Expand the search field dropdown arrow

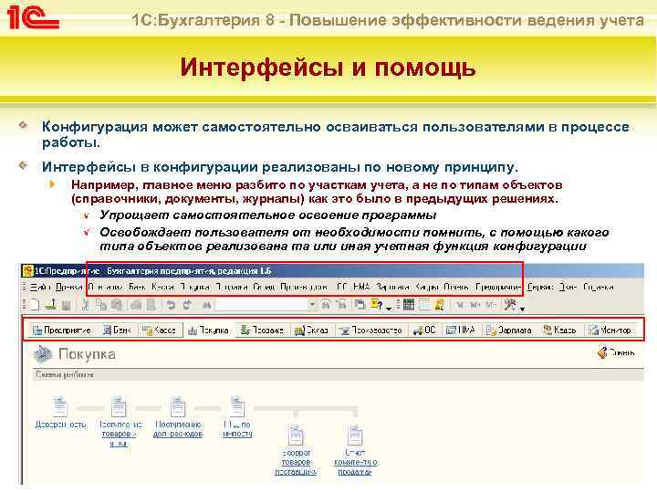(312, 305)
